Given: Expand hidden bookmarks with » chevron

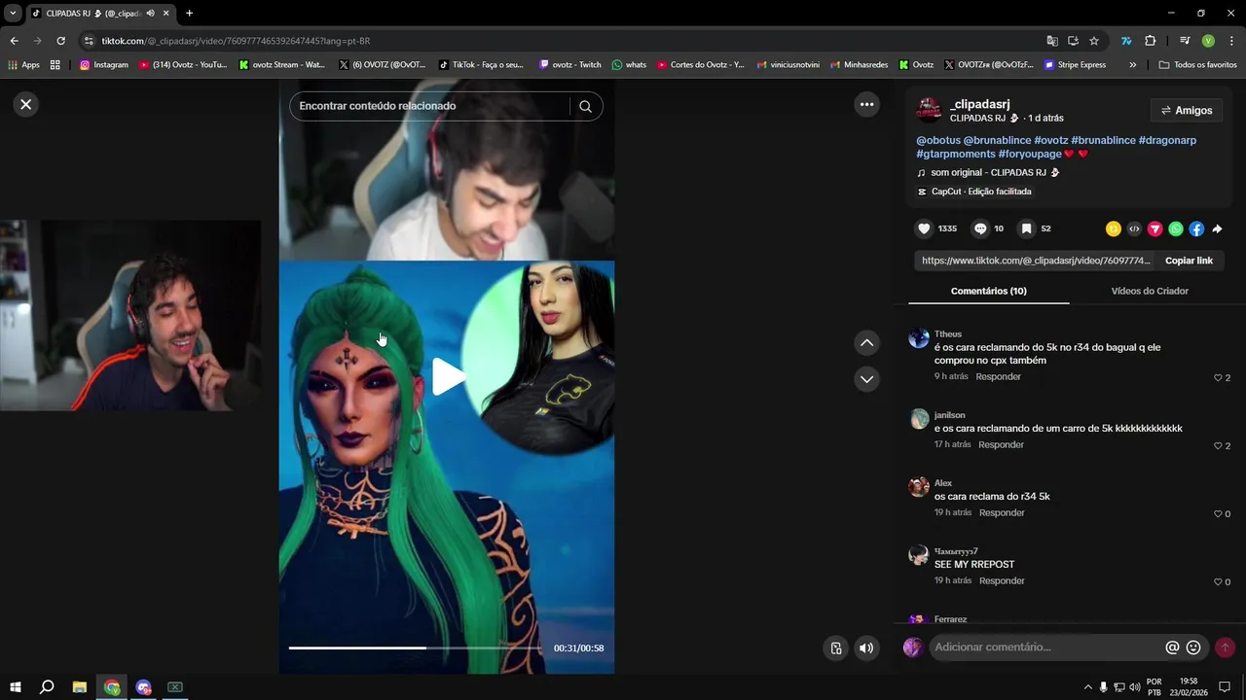Looking at the screenshot, I should click(x=1132, y=65).
